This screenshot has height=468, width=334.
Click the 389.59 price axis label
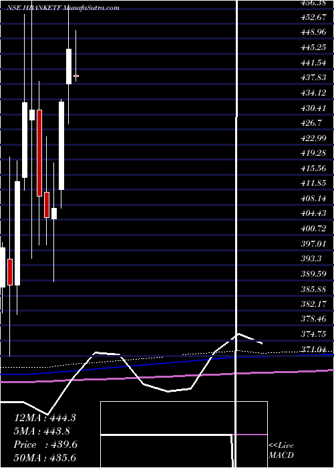(313, 274)
